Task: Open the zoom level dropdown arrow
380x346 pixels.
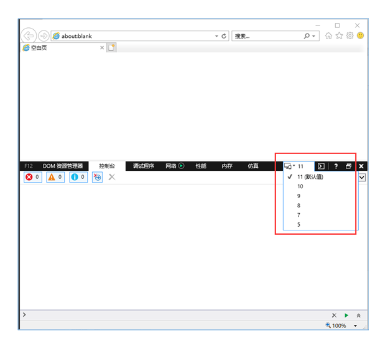Action: [x=356, y=326]
